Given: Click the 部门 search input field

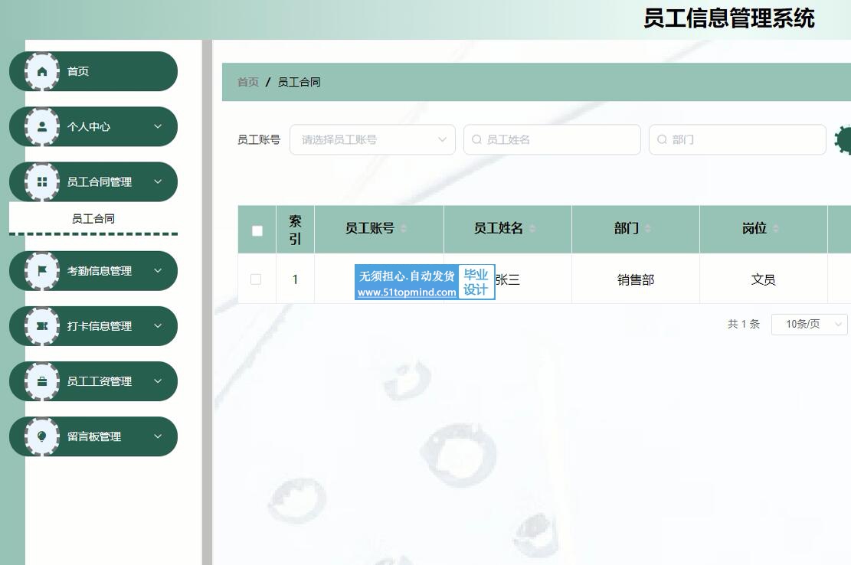Looking at the screenshot, I should click(x=738, y=139).
